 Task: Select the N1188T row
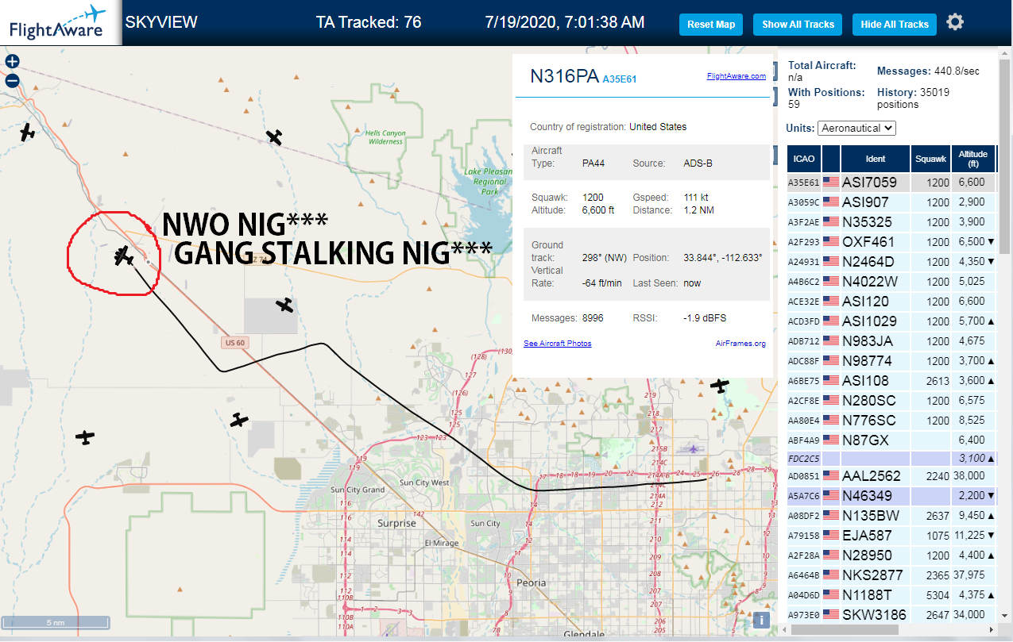coord(891,595)
